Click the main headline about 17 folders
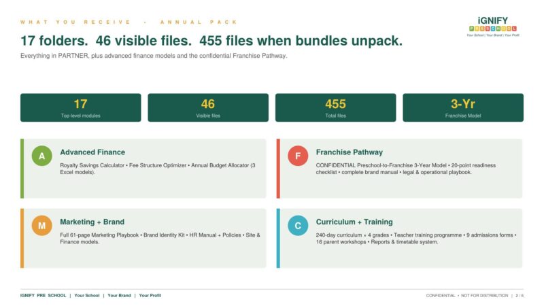This screenshot has width=544, height=306. (x=211, y=41)
